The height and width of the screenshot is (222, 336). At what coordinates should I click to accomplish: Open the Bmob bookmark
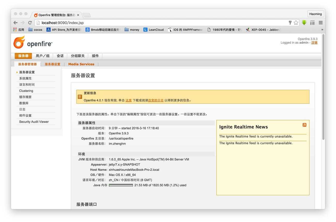click(x=103, y=30)
